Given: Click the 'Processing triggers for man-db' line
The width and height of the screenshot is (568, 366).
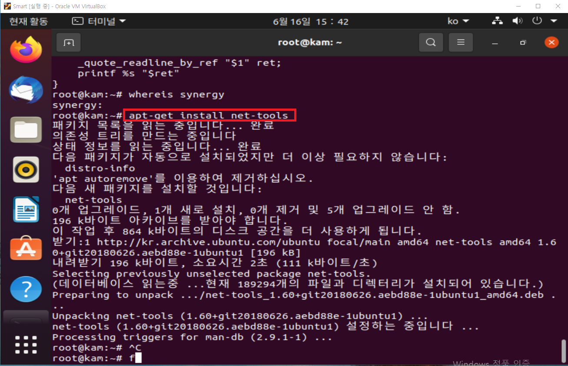Looking at the screenshot, I should (x=192, y=337).
